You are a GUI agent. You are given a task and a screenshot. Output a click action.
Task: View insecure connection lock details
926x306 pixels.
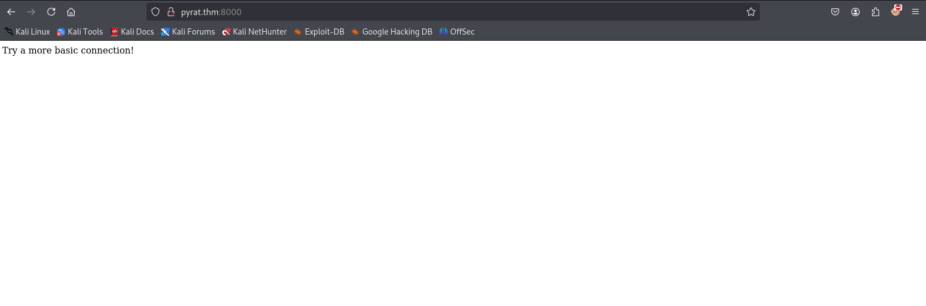[171, 12]
